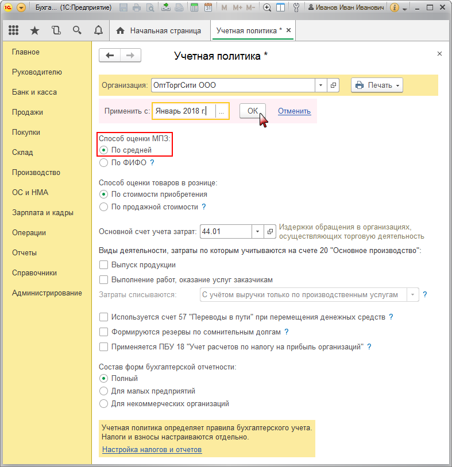
Task: Click the window layout panel icon
Action: pos(281,7)
